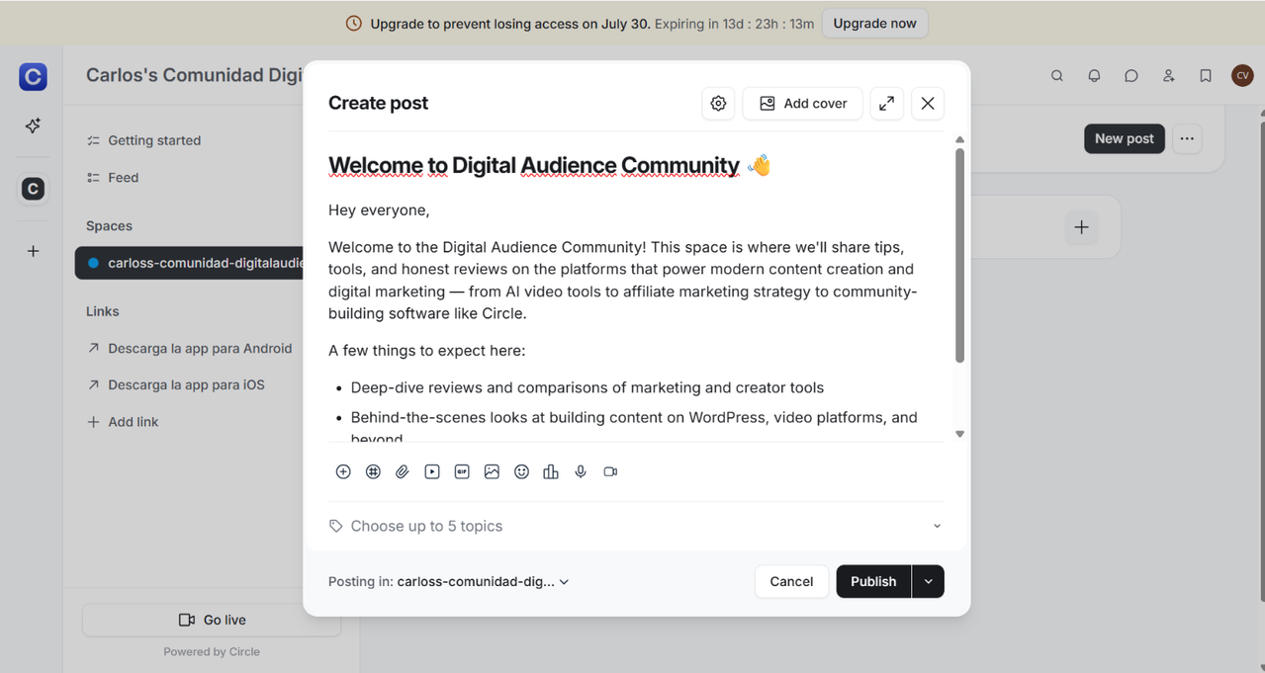Click the plus button on the background card

[1081, 227]
